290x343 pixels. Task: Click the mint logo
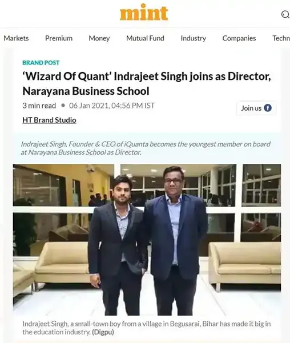(144, 13)
